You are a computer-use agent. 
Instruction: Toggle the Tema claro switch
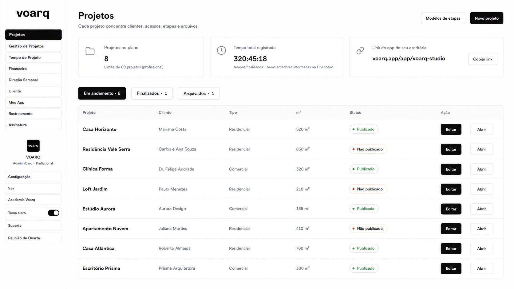(x=53, y=213)
